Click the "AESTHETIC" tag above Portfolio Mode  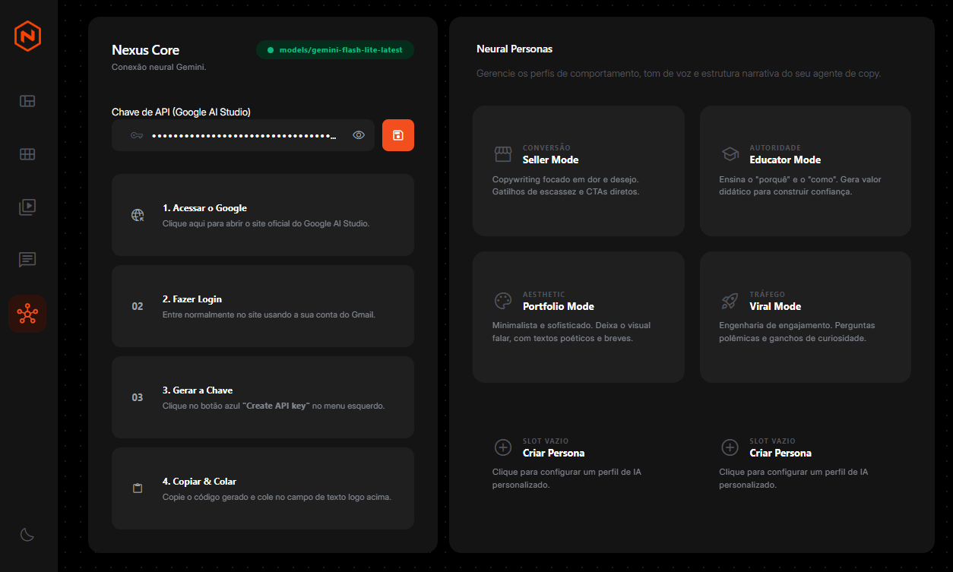[x=544, y=295]
